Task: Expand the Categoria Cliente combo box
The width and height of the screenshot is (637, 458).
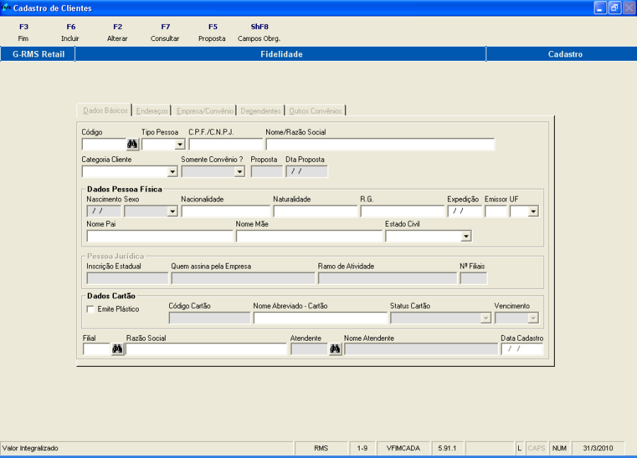Action: click(x=173, y=172)
